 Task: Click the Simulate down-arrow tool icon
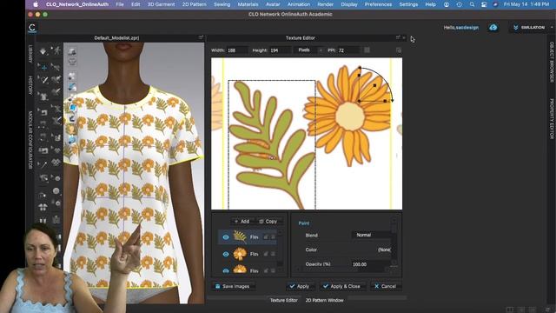coord(43,51)
